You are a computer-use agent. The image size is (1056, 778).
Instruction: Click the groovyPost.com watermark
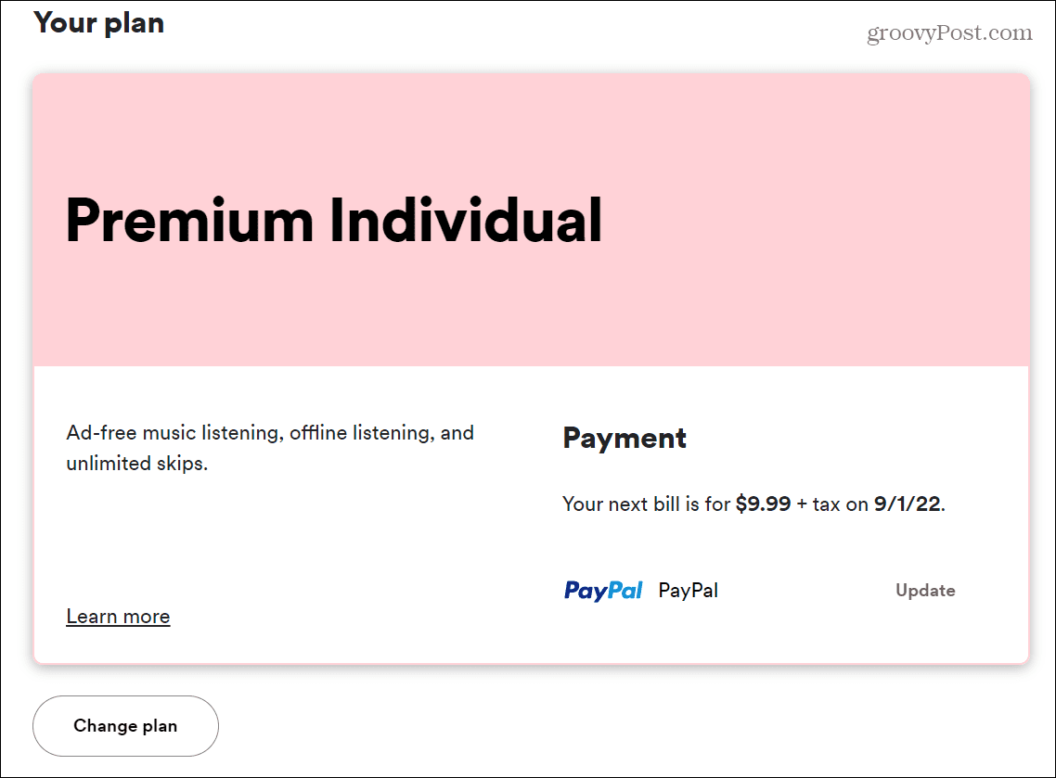coord(949,33)
